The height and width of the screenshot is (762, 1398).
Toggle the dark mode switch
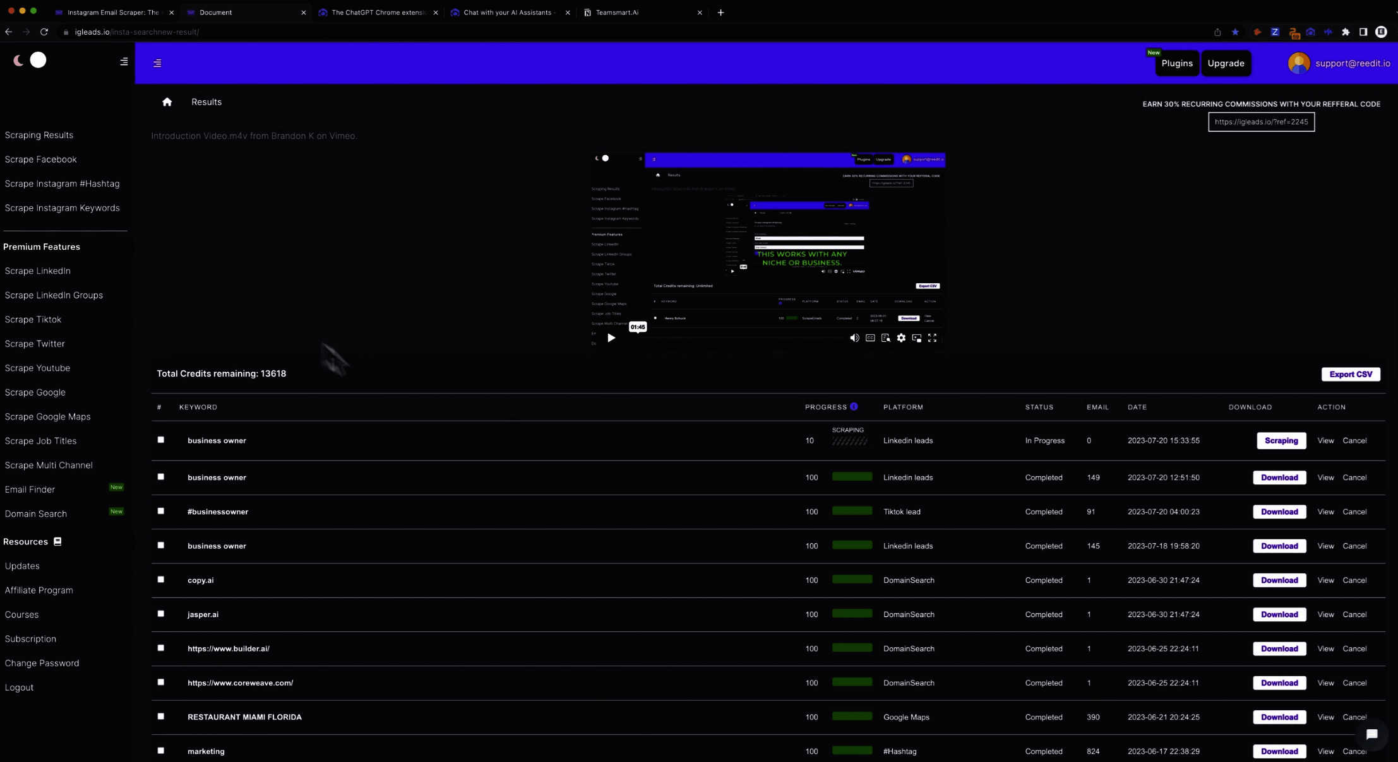[30, 61]
